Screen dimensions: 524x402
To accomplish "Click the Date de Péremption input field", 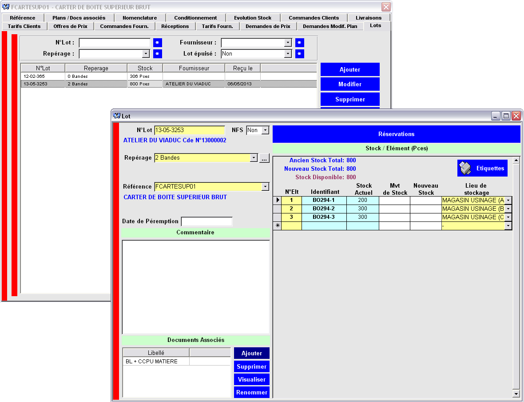I will pos(206,221).
